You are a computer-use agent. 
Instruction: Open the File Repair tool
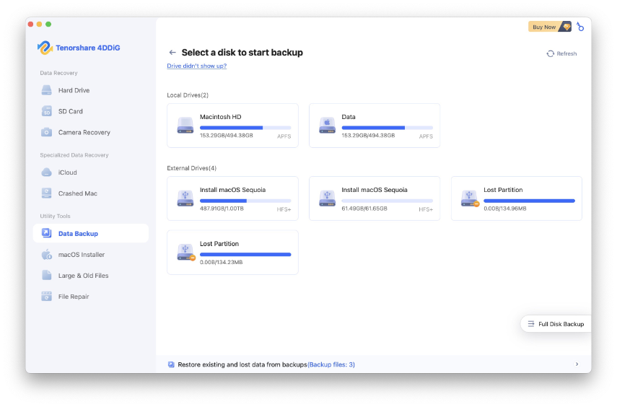[x=90, y=297]
